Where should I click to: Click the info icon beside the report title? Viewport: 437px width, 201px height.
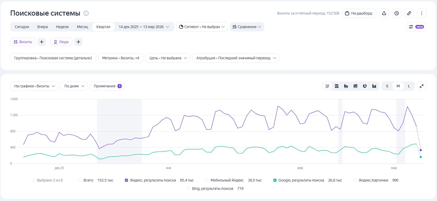pyautogui.click(x=86, y=13)
